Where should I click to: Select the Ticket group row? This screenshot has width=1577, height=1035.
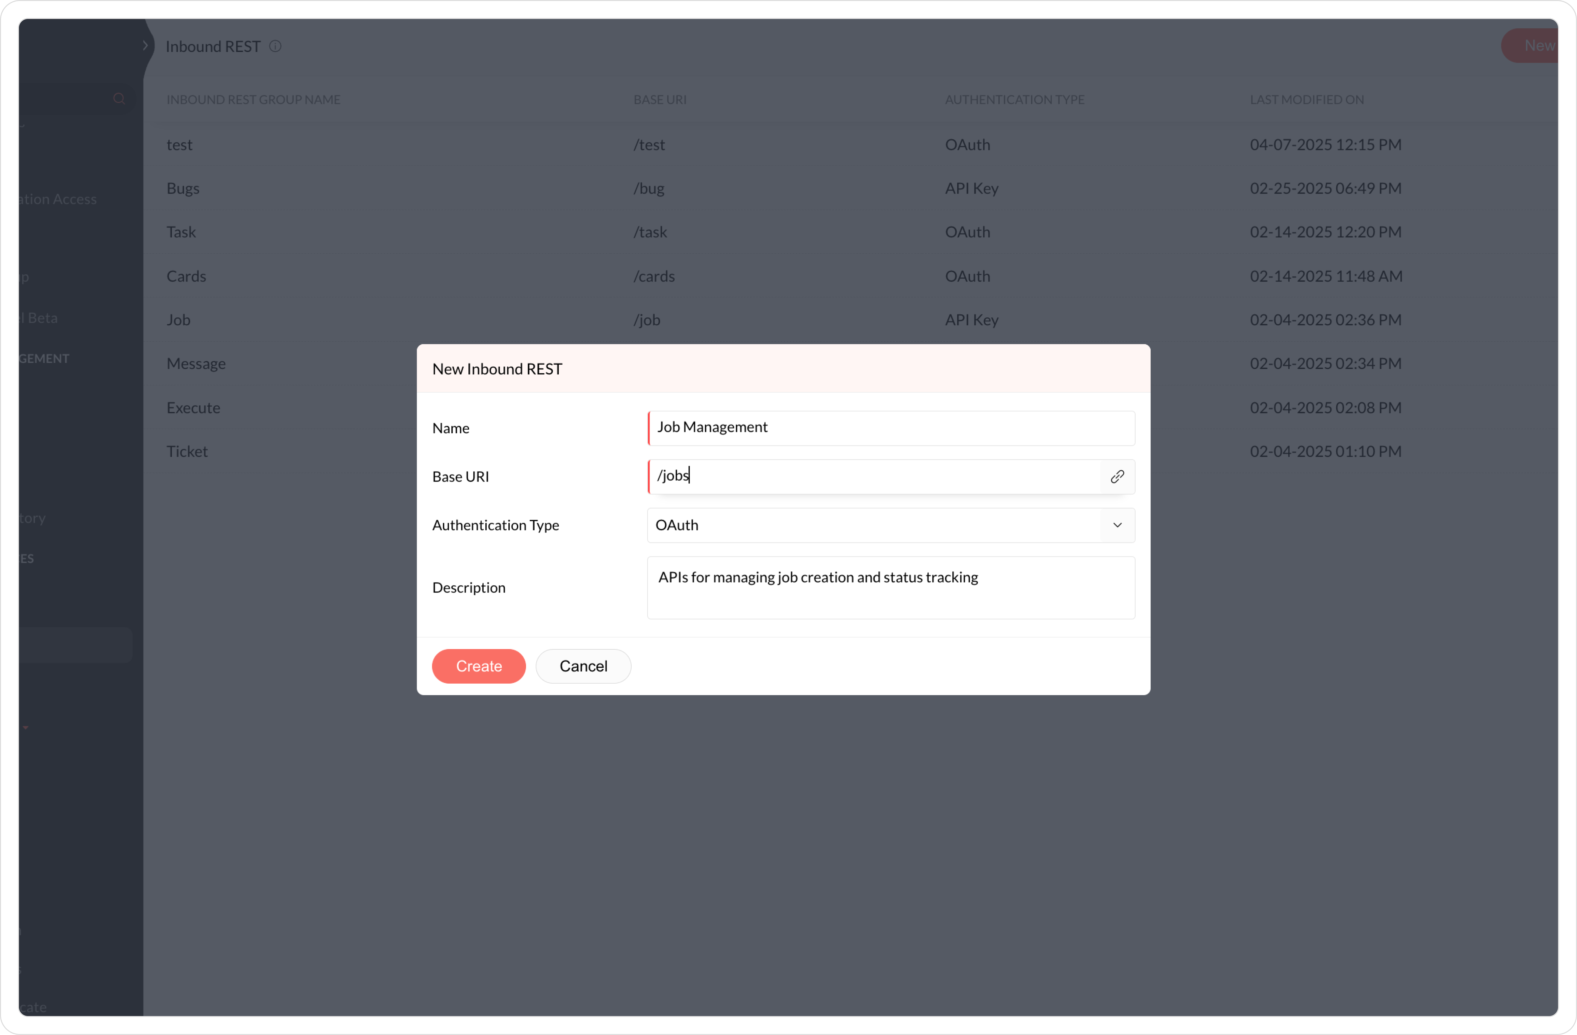coord(187,452)
